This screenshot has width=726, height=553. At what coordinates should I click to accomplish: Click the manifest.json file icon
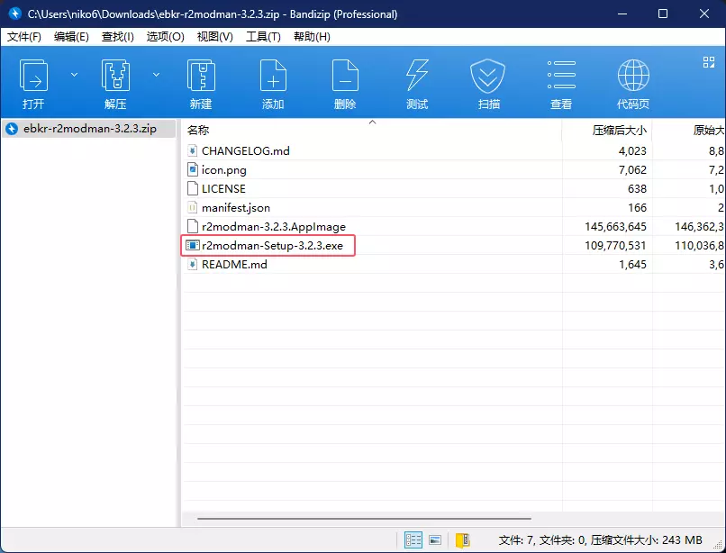[x=192, y=208]
